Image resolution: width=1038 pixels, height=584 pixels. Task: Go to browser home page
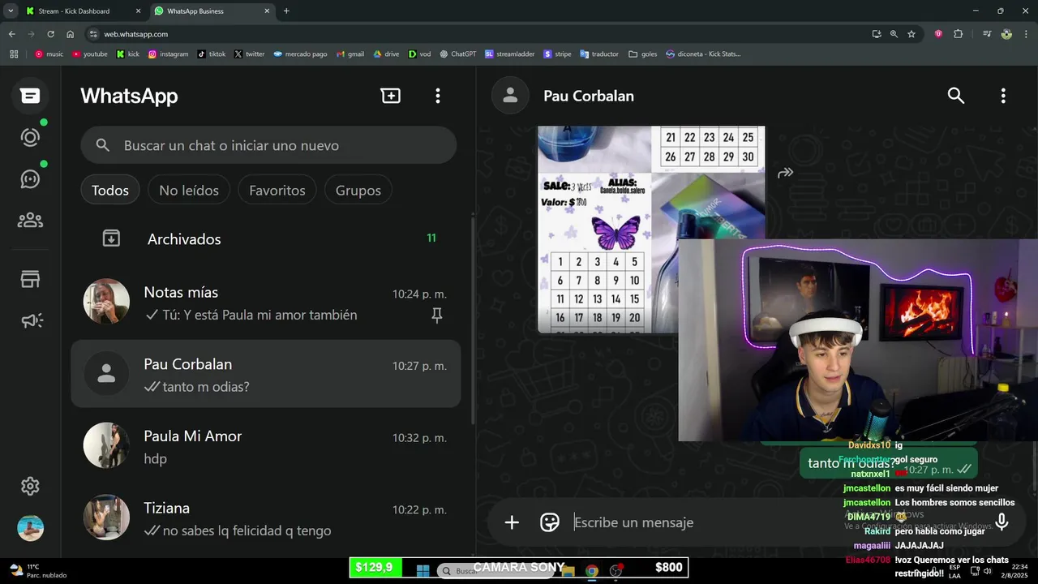click(70, 34)
